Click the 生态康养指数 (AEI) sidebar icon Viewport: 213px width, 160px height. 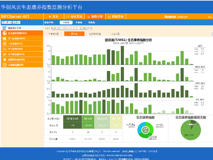coord(5,33)
